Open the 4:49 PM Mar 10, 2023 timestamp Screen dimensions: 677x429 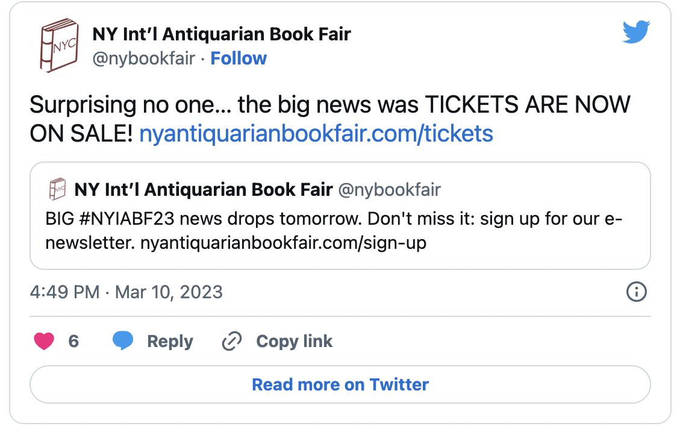pyautogui.click(x=126, y=292)
